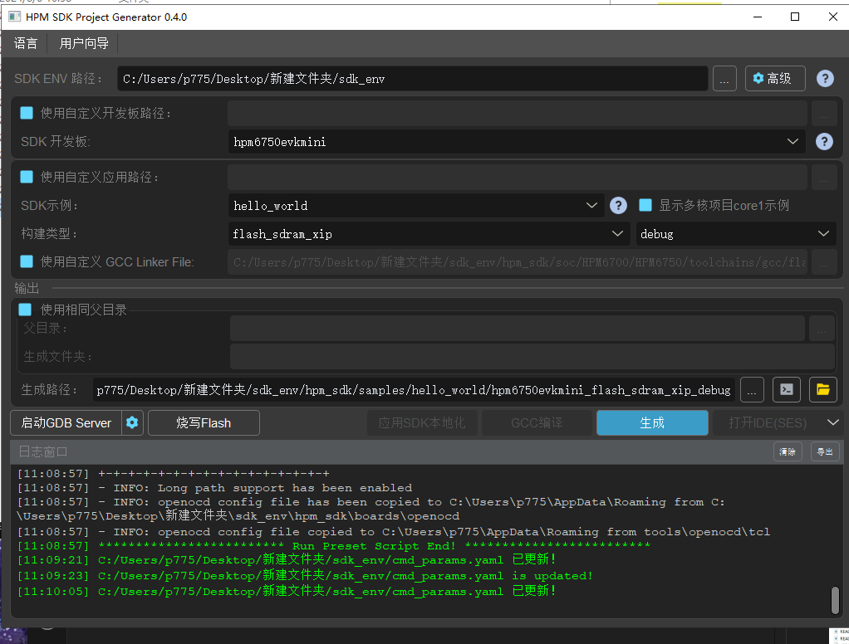Click the SDK ENV path input field

[x=412, y=79]
